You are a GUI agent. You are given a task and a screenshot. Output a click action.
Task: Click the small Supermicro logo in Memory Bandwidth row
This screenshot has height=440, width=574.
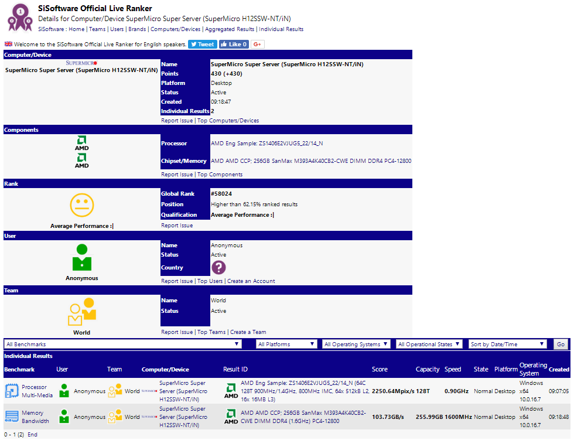pyautogui.click(x=149, y=417)
